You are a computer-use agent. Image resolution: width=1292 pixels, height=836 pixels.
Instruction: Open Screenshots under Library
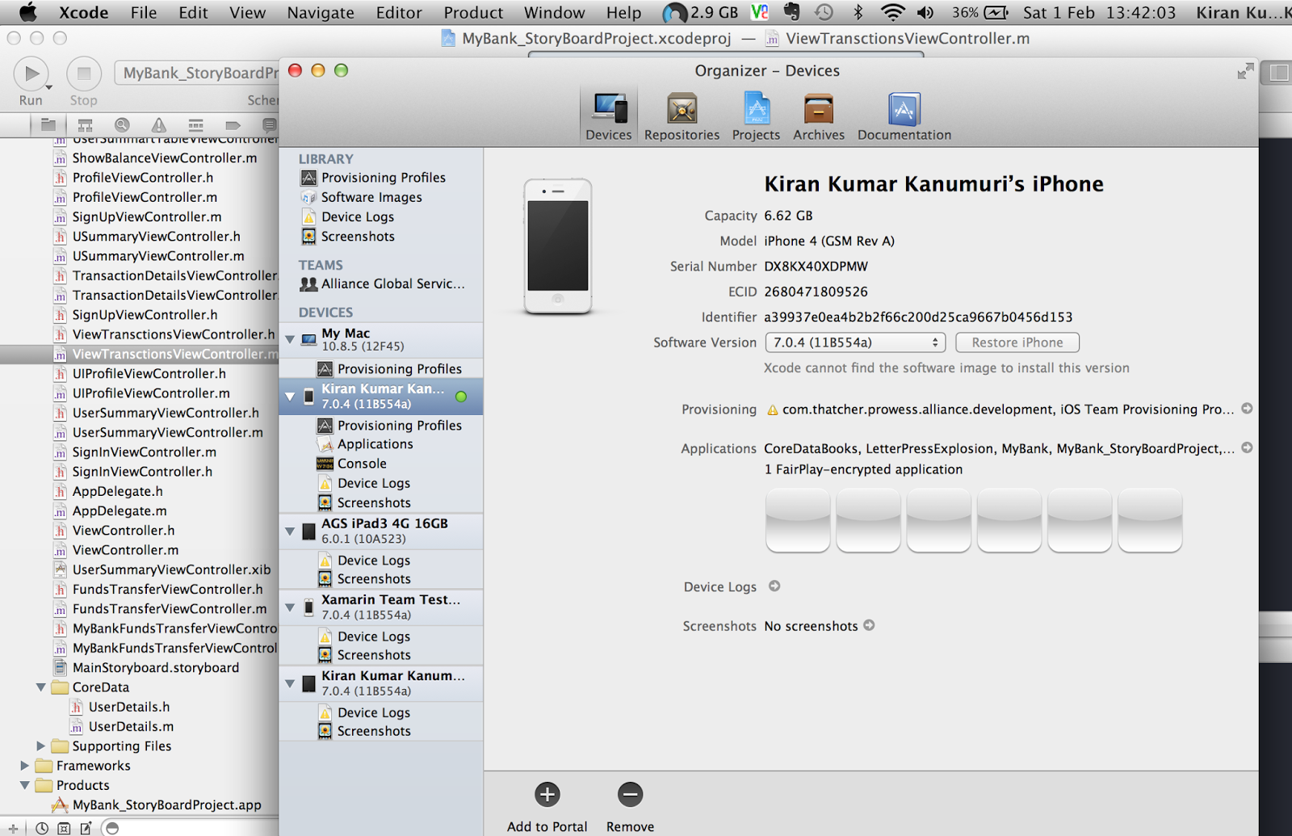[x=357, y=236]
